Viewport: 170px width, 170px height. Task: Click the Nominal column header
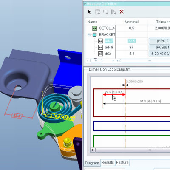pyautogui.click(x=132, y=22)
